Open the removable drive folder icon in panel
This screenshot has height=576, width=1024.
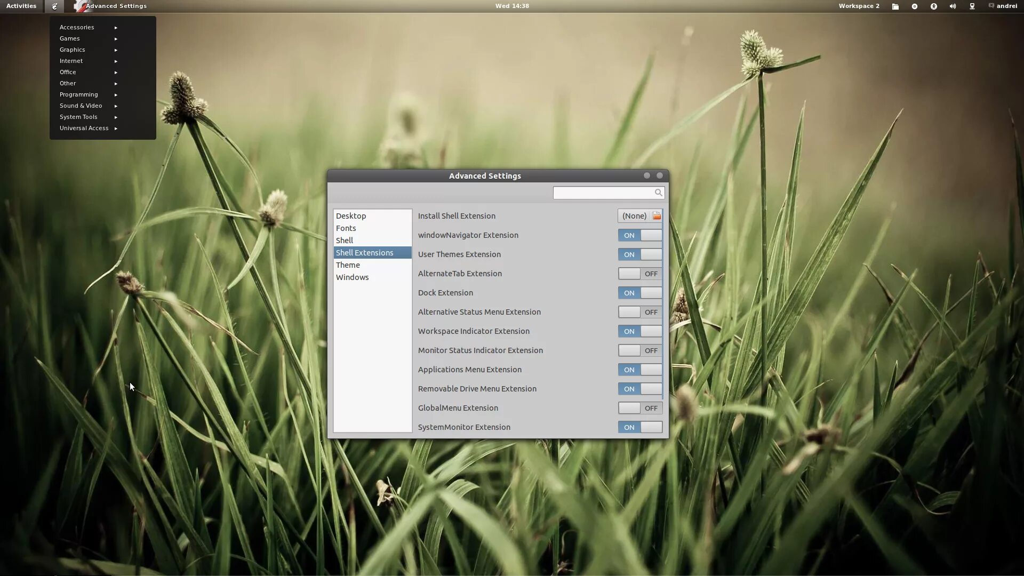(x=895, y=6)
